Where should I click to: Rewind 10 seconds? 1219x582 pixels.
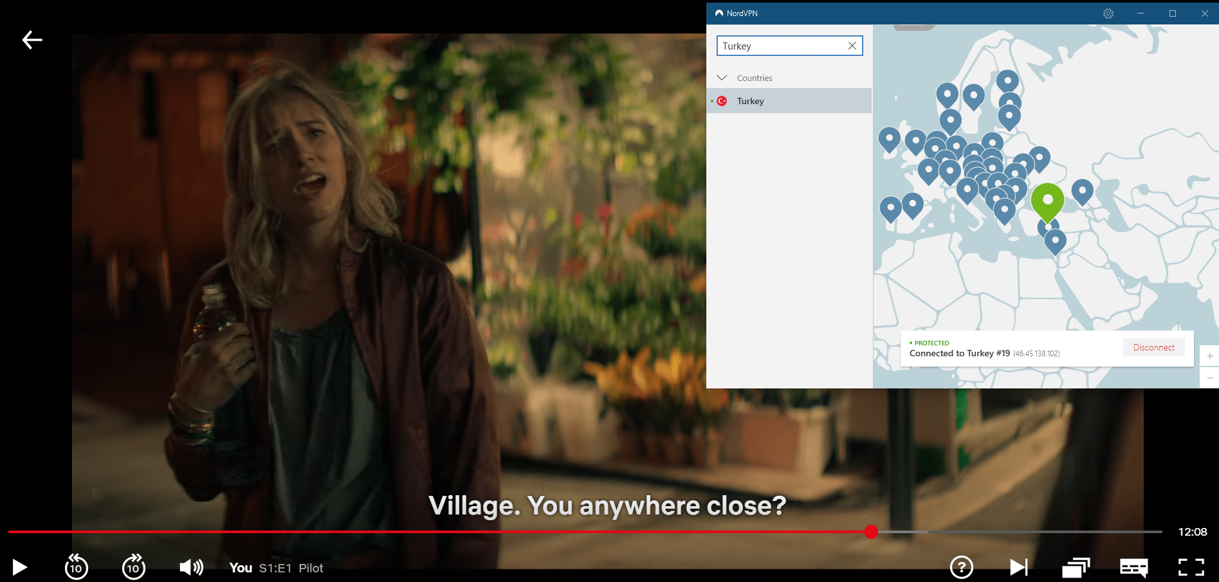point(76,567)
